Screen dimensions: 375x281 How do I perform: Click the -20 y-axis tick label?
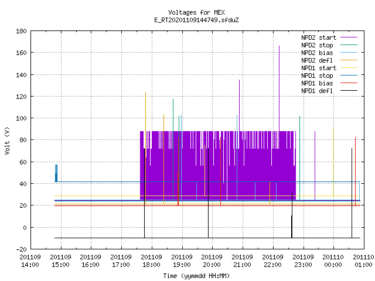tap(21, 249)
